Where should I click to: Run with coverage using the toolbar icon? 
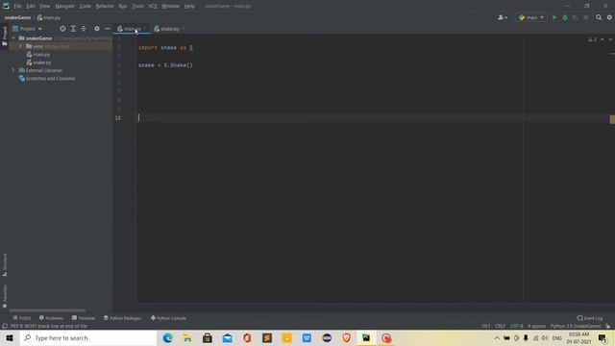pyautogui.click(x=576, y=17)
